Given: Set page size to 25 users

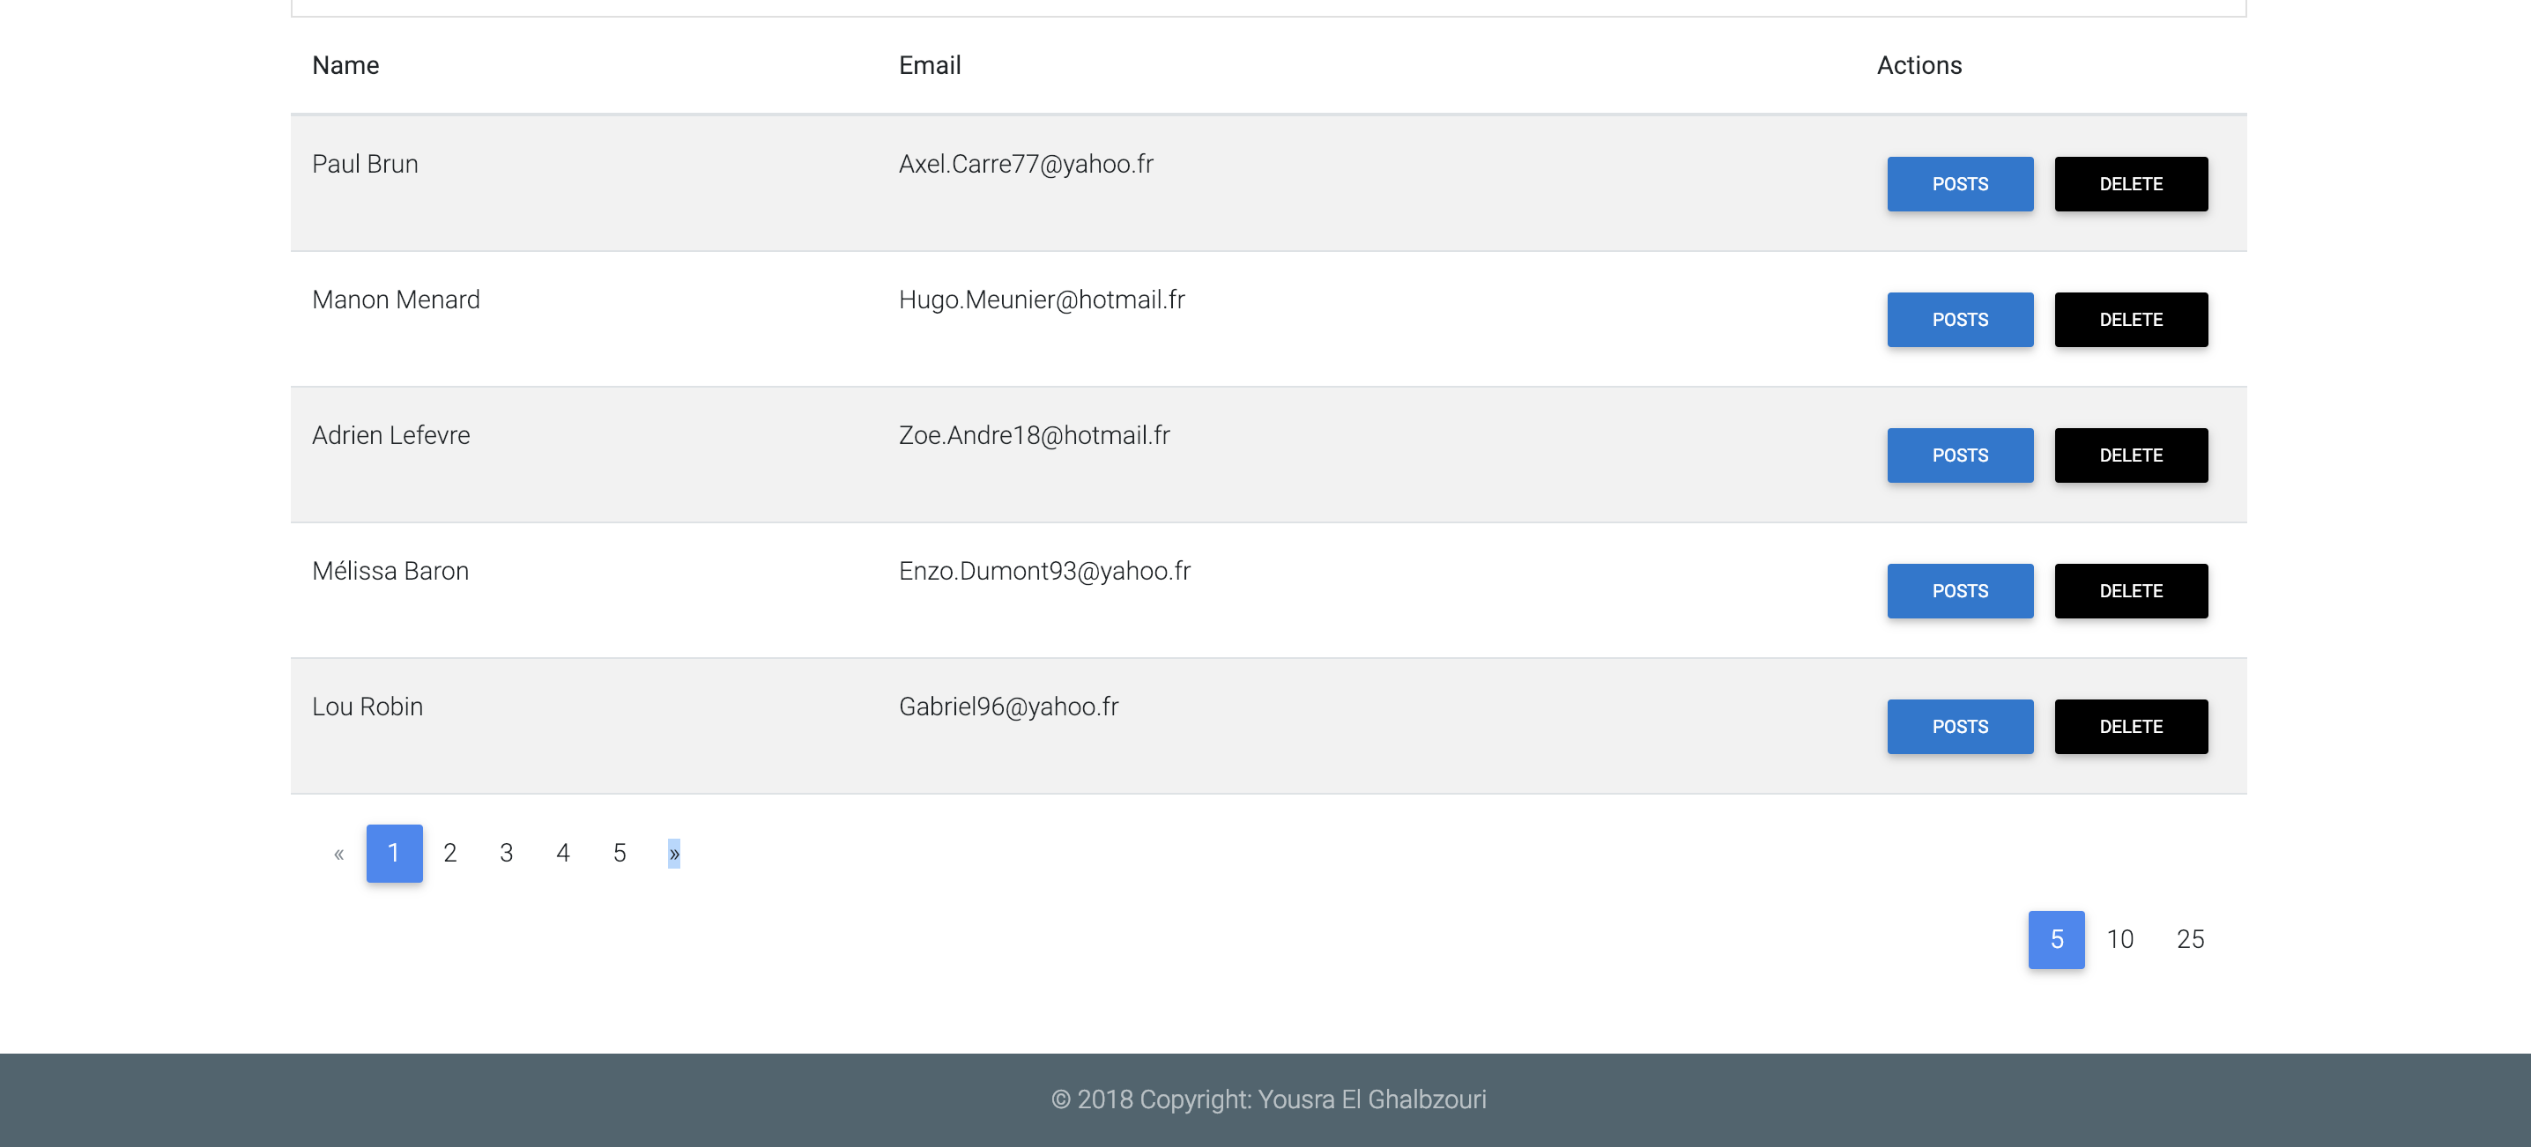Looking at the screenshot, I should point(2189,939).
